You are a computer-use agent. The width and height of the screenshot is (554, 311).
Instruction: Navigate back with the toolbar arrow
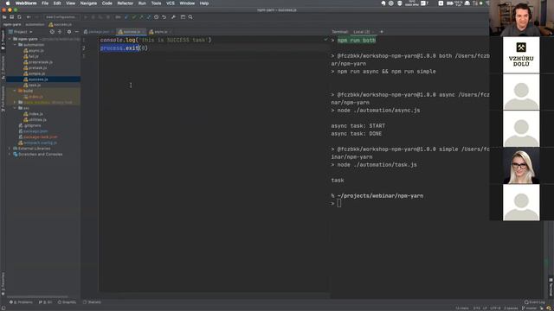click(x=29, y=17)
